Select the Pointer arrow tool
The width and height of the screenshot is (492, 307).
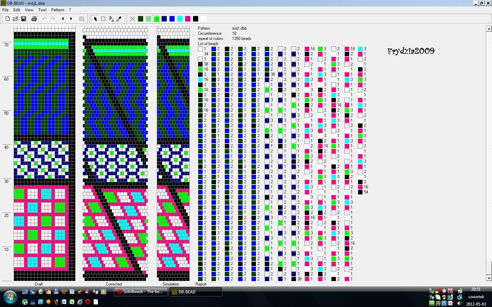(95, 19)
